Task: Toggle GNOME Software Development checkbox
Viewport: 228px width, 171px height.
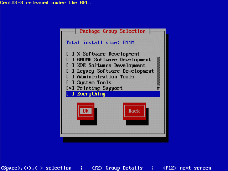Action: point(70,59)
